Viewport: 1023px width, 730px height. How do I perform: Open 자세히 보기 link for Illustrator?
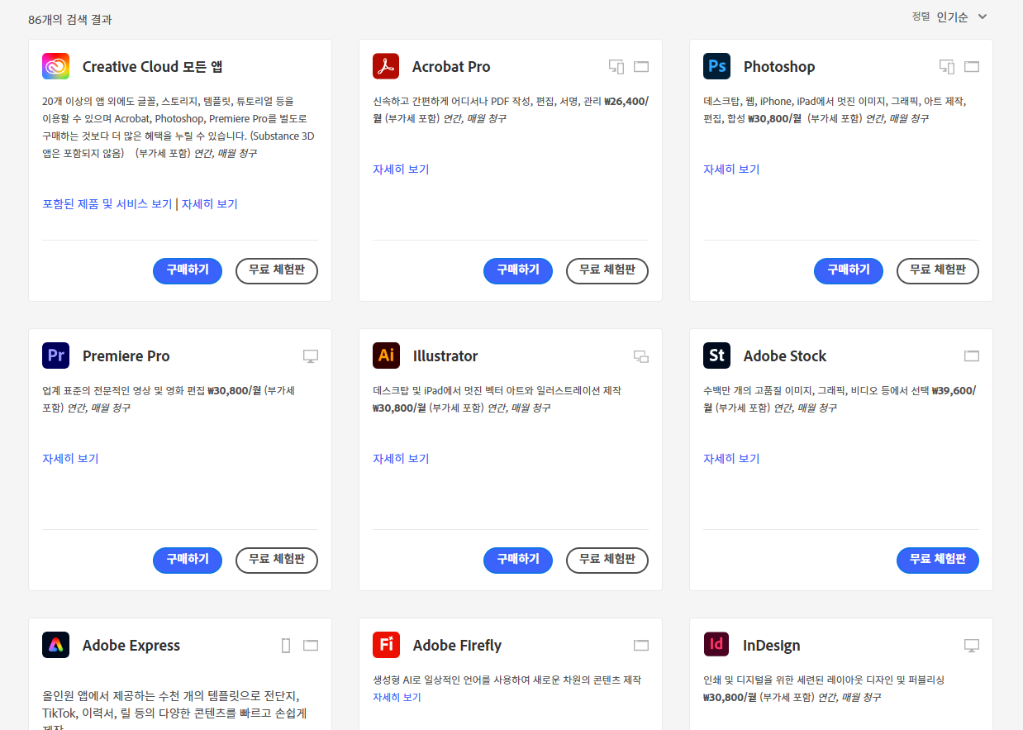[401, 459]
